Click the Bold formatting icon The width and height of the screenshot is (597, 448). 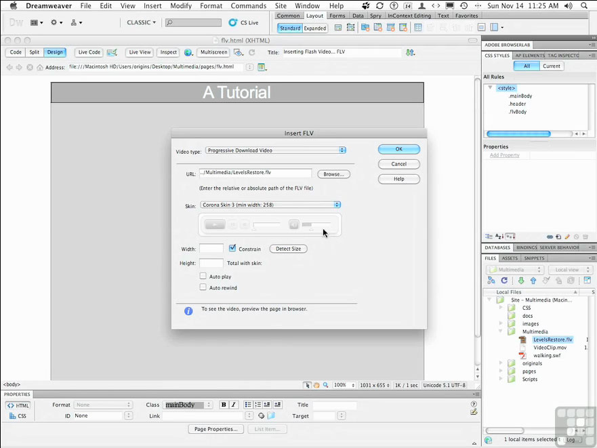pos(224,405)
